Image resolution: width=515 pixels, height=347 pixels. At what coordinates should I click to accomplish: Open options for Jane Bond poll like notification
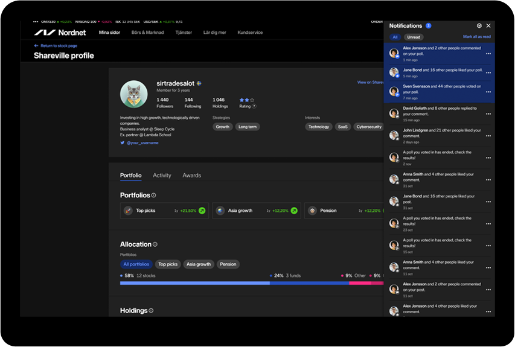tap(488, 72)
